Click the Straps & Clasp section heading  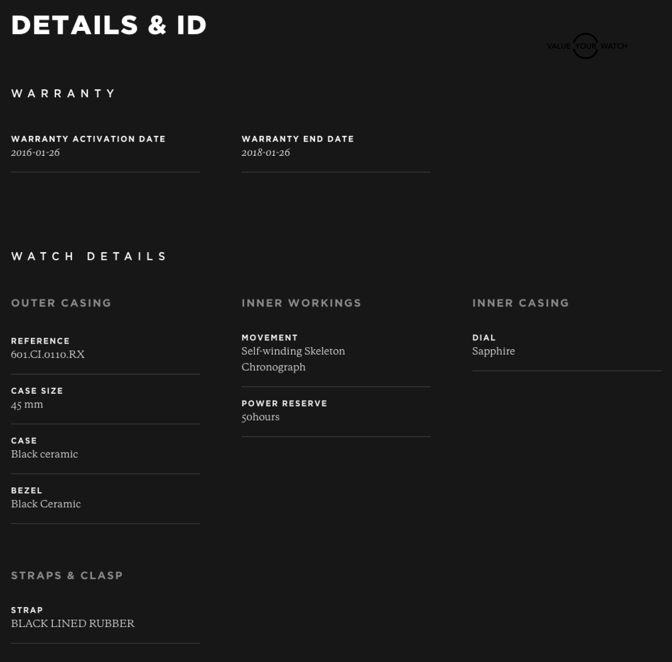pos(67,576)
